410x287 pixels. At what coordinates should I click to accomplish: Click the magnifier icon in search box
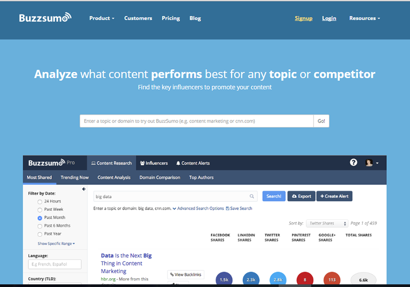252,196
